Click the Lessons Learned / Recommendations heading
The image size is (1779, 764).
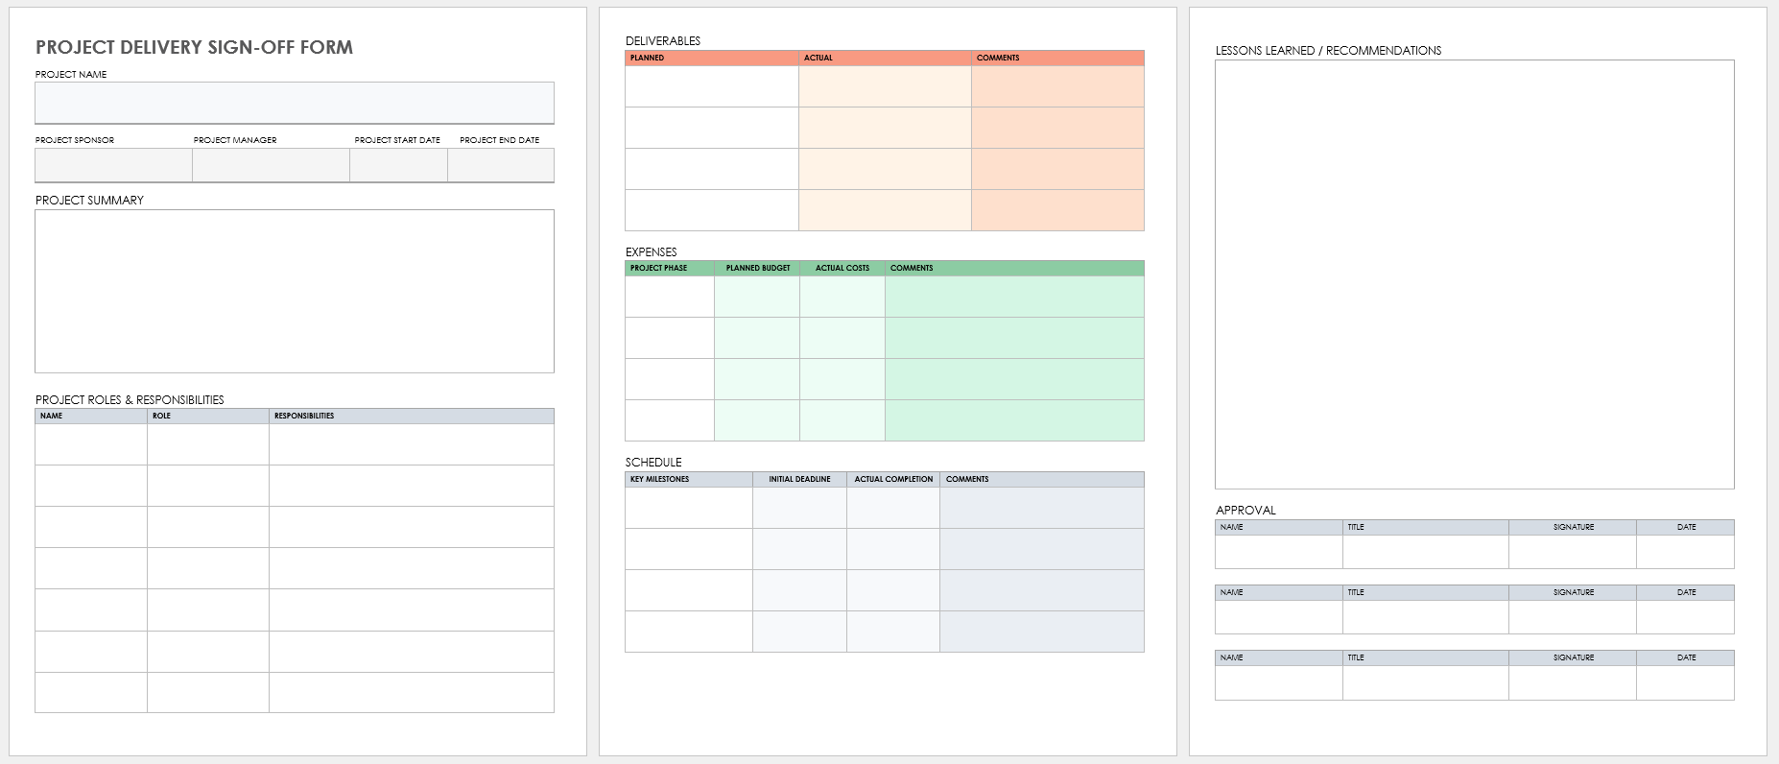point(1328,51)
